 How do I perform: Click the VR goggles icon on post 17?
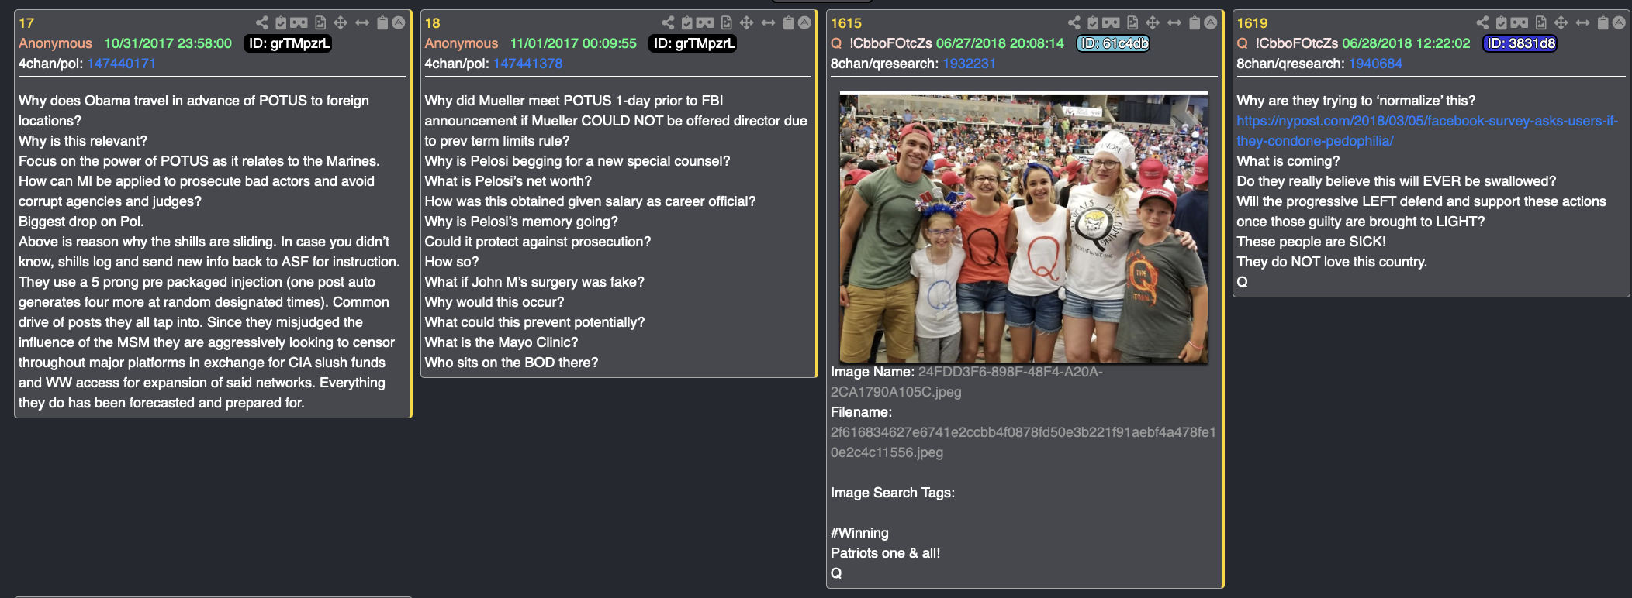[x=299, y=23]
